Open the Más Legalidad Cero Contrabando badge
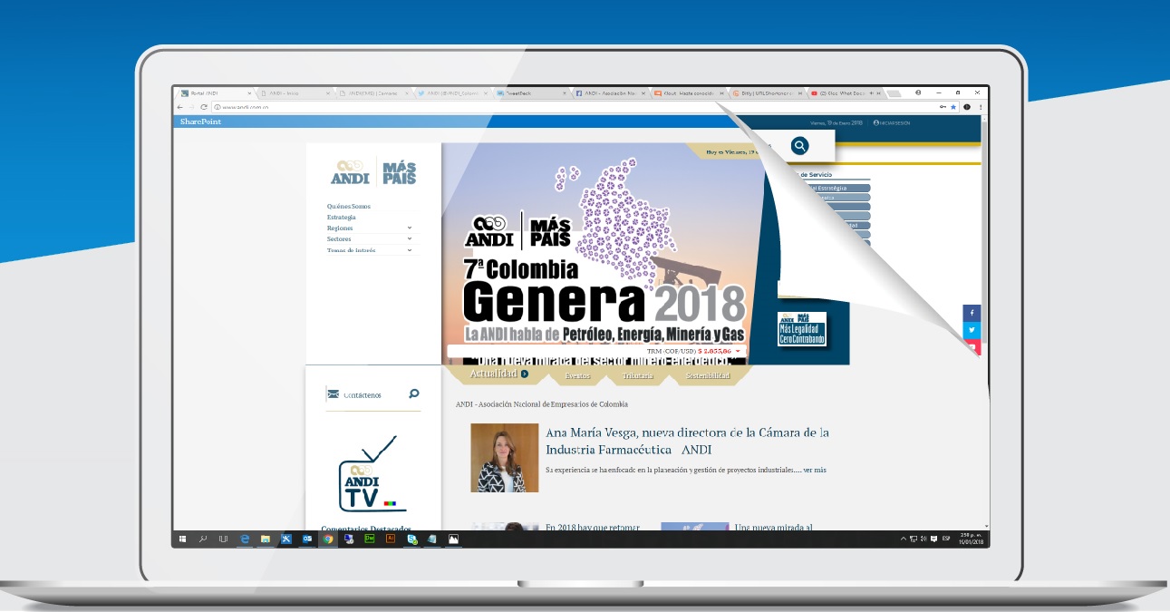The width and height of the screenshot is (1170, 612). click(x=801, y=329)
